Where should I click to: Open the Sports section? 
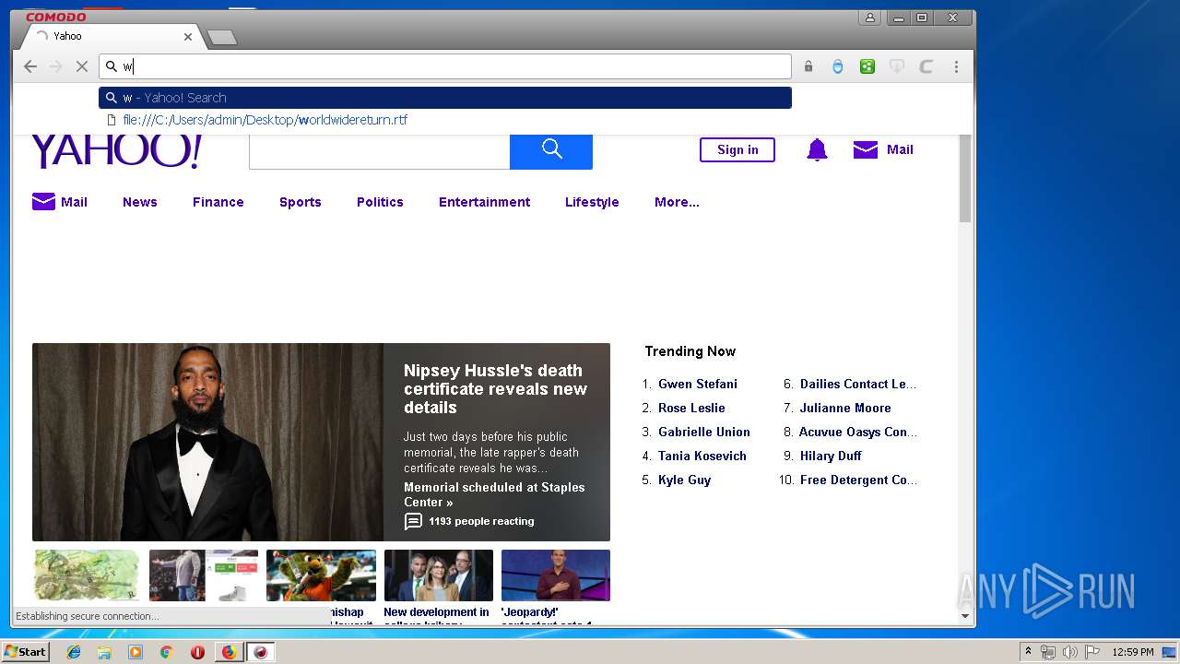pos(301,202)
